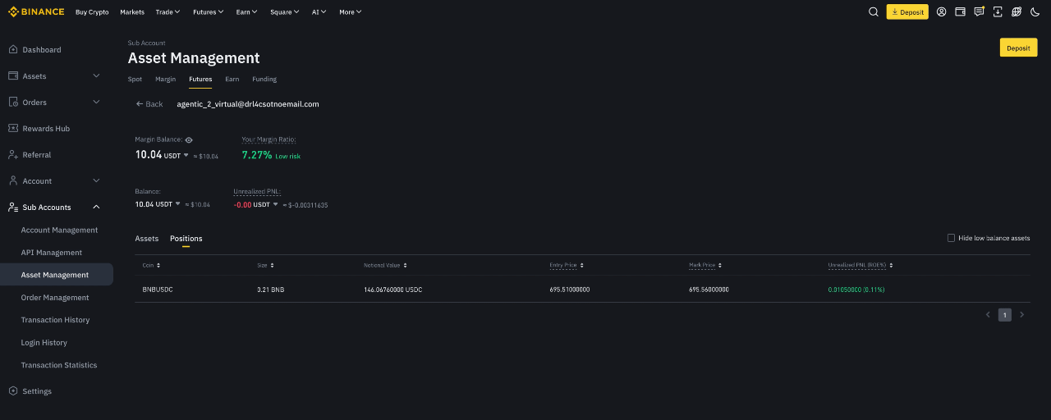Open the profile user icon
Screen dimensions: 1051x420
[942, 11]
